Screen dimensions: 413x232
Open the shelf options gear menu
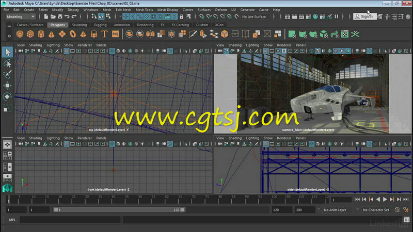[x=9, y=36]
